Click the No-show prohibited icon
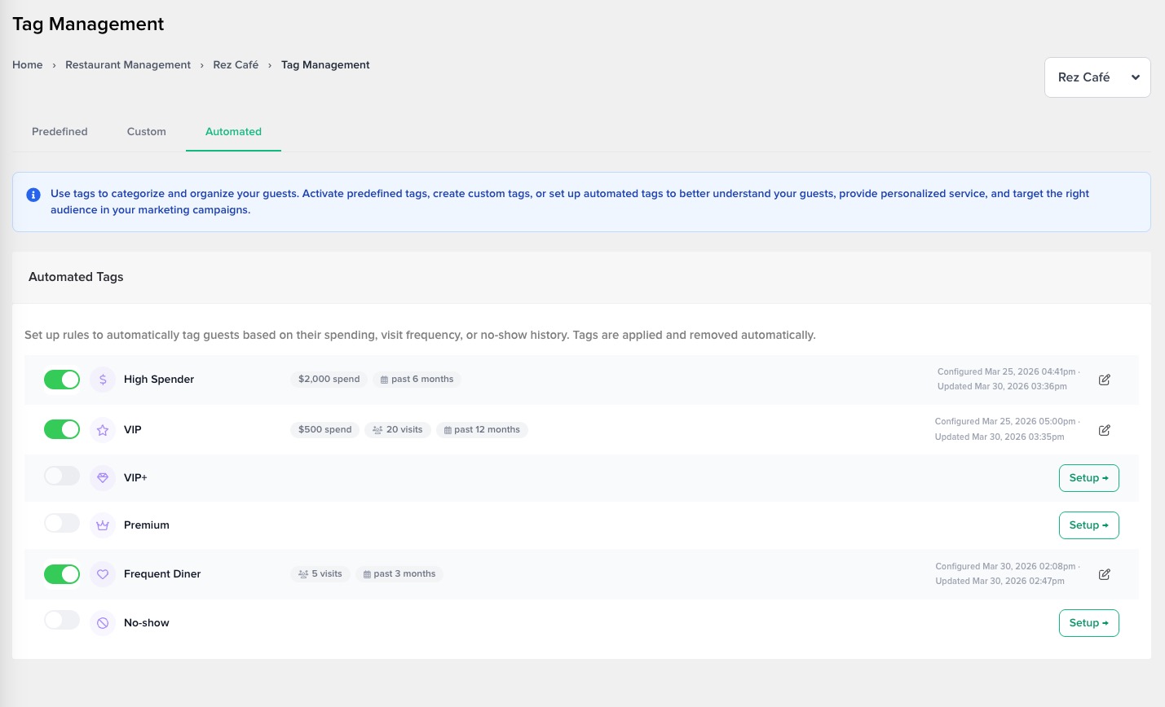 103,623
